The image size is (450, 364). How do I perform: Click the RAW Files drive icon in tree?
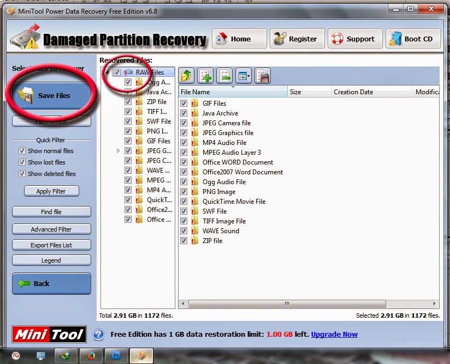128,72
